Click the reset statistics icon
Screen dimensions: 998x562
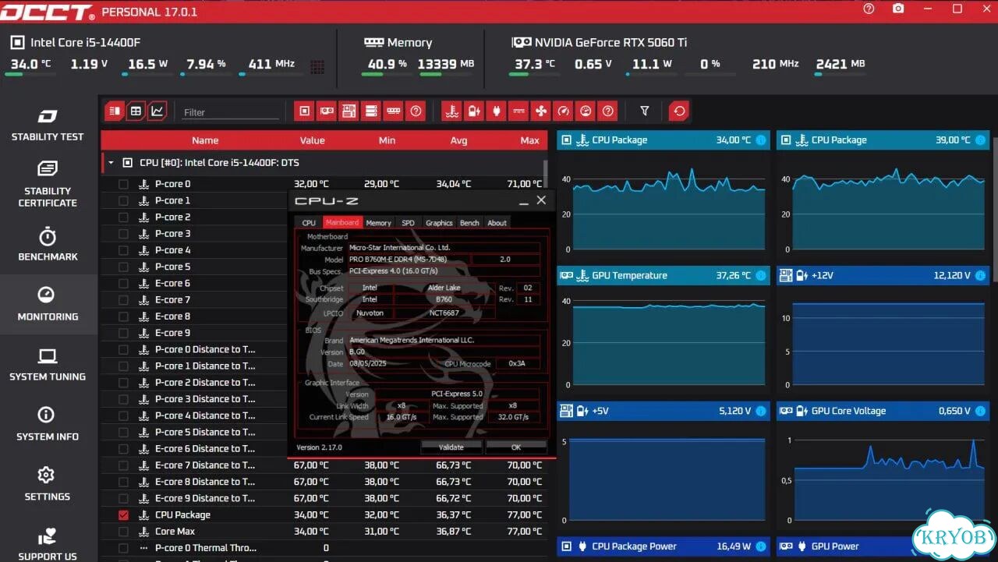point(679,111)
